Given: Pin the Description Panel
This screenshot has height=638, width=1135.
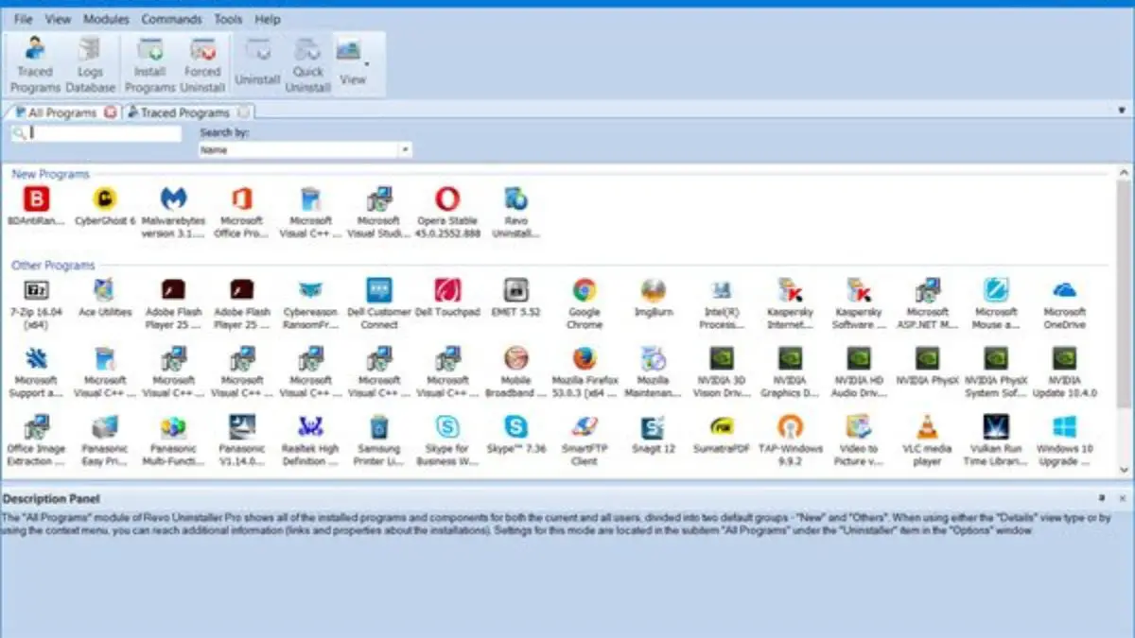Looking at the screenshot, I should (1102, 497).
